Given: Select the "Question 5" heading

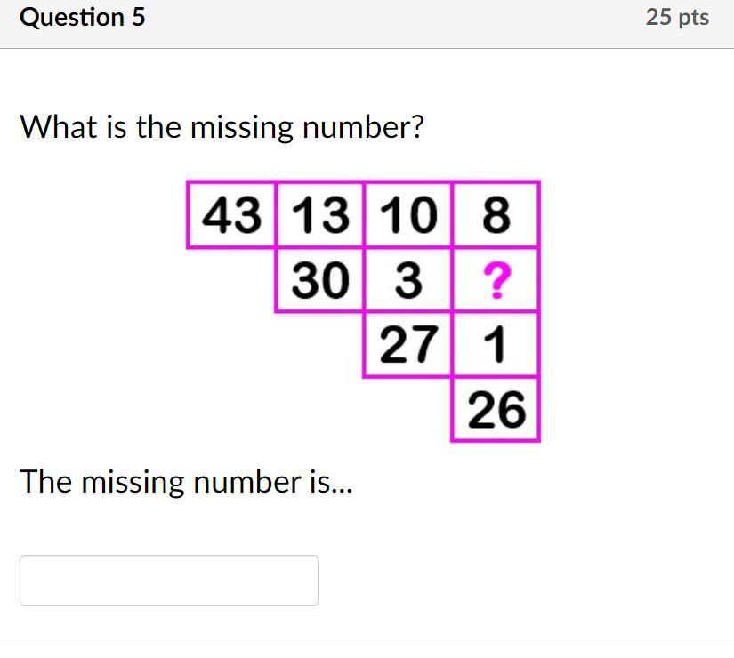Looking at the screenshot, I should 83,17.
